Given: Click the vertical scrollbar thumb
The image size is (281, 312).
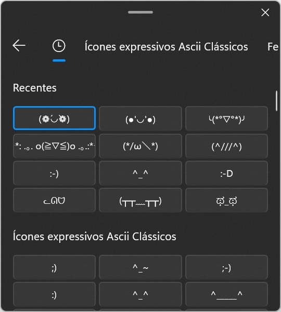Looking at the screenshot, I should pyautogui.click(x=276, y=101).
